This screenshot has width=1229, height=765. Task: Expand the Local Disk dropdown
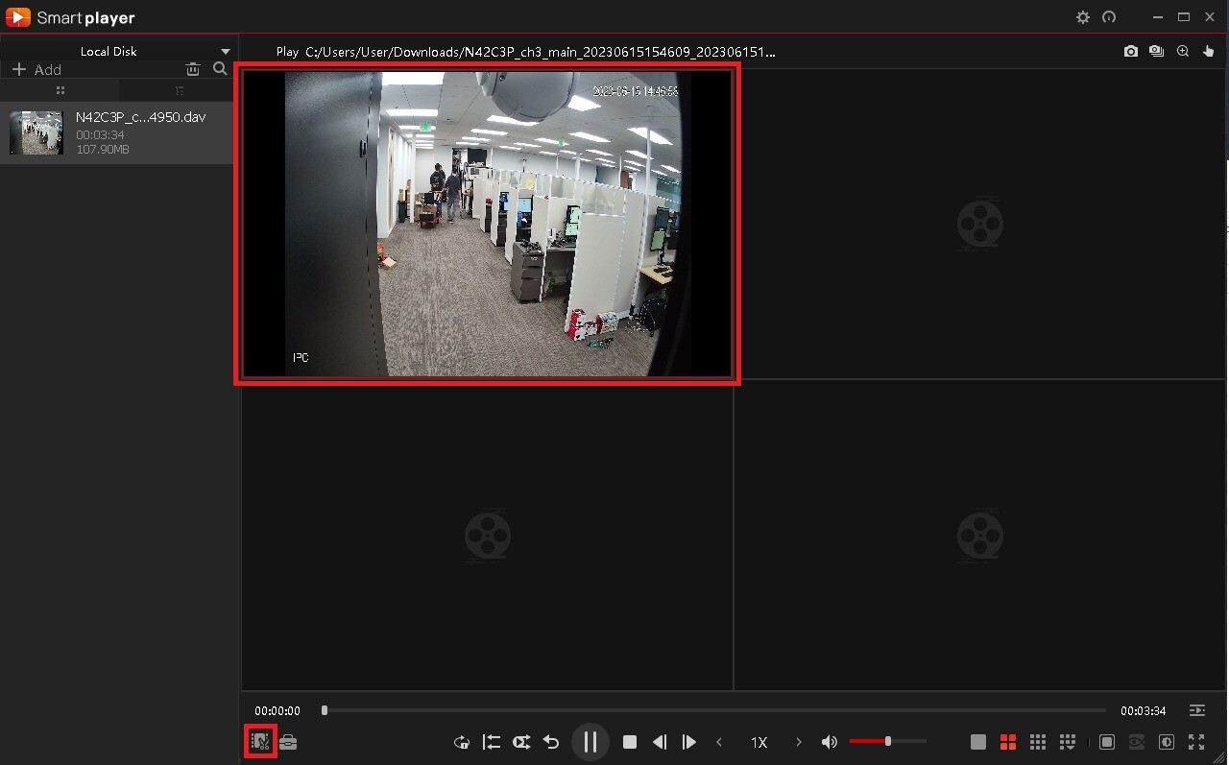point(224,50)
